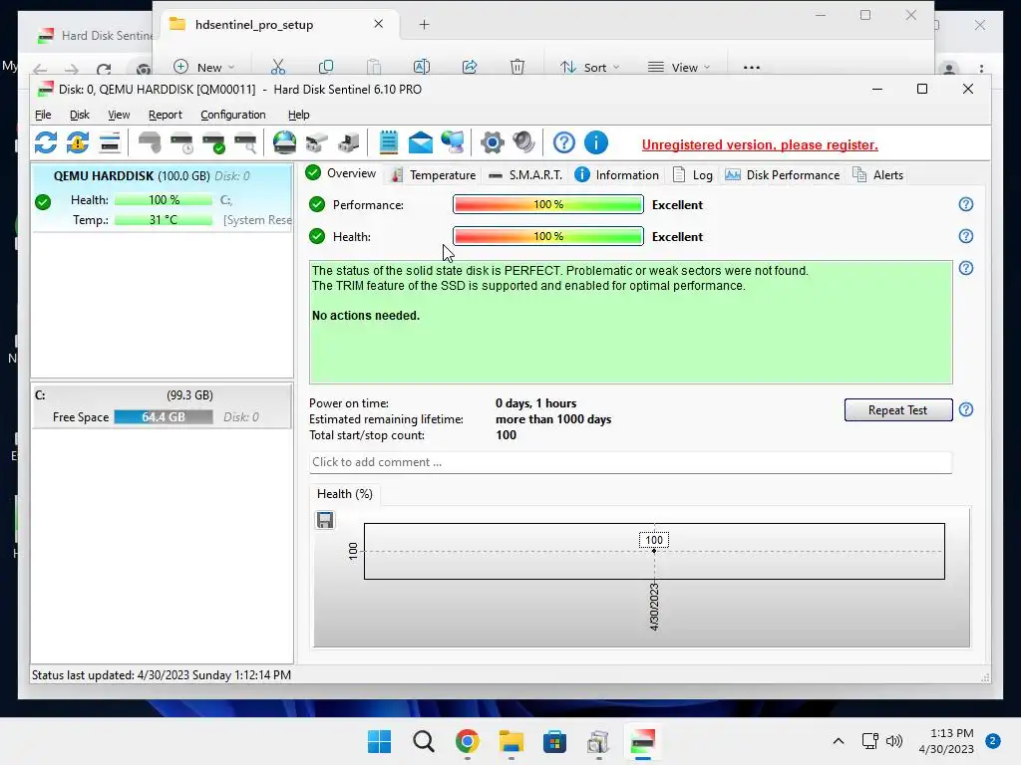Switch to the Temperature tab

click(x=434, y=175)
